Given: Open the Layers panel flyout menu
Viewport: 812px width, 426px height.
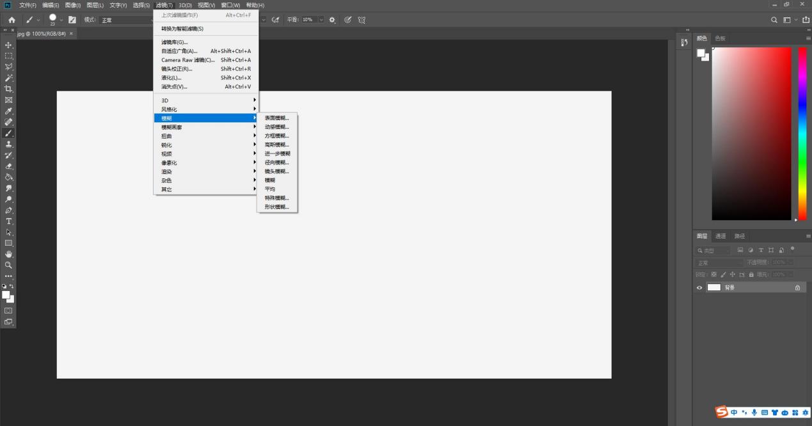Looking at the screenshot, I should [808, 236].
